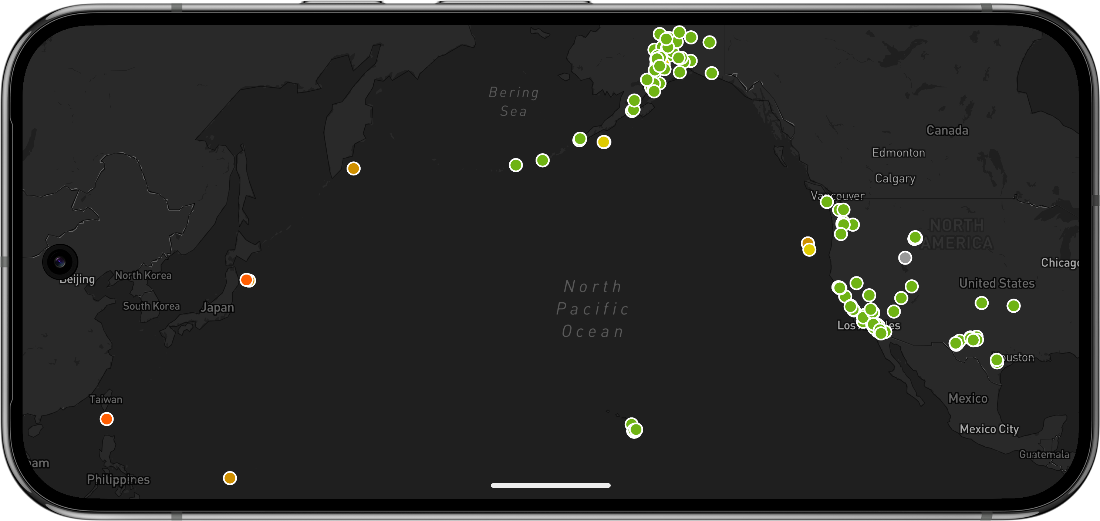
Task: Select the green marker beside Houston label
Action: point(997,360)
